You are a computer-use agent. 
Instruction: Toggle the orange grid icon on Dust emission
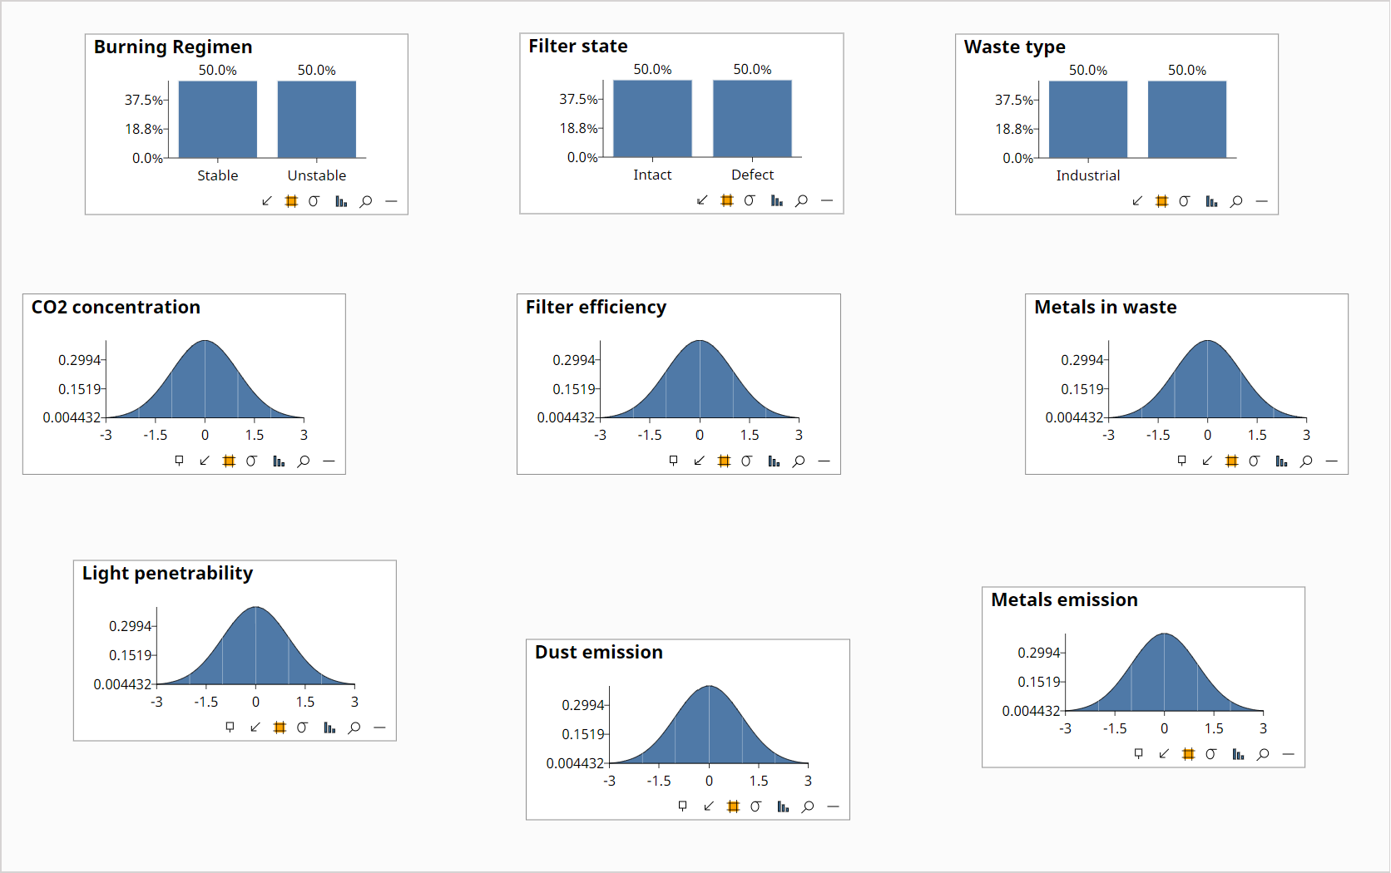(x=733, y=806)
